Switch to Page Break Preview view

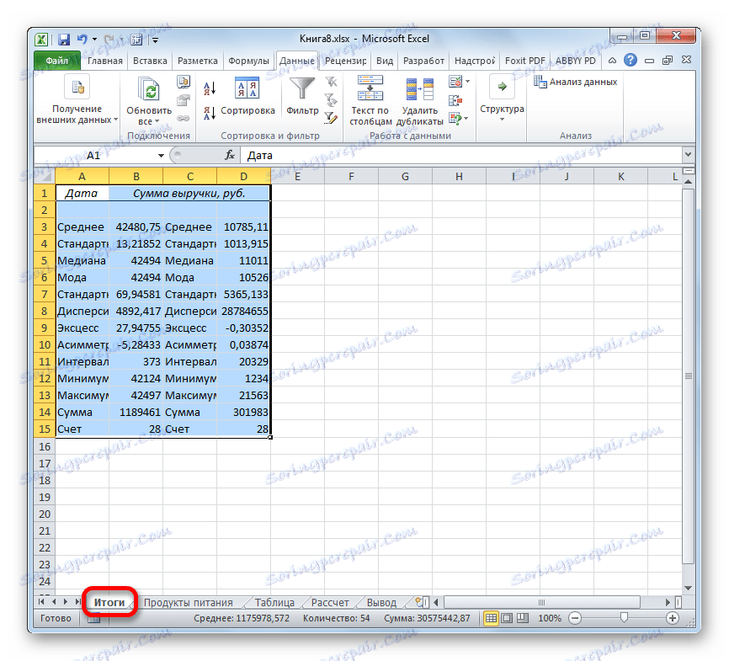pos(523,618)
